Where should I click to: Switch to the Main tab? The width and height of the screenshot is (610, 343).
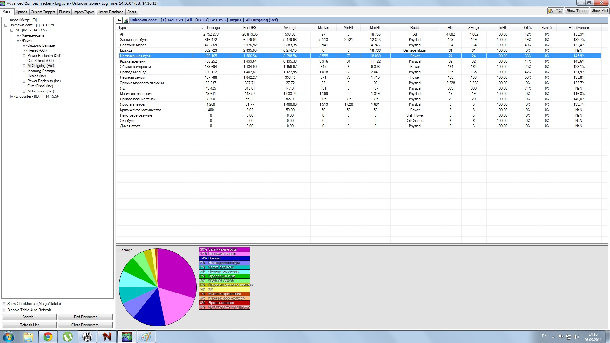point(6,11)
